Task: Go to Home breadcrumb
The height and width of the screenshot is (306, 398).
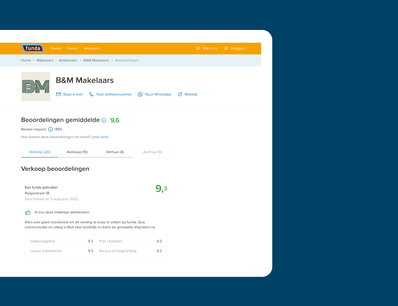Action: (26, 60)
